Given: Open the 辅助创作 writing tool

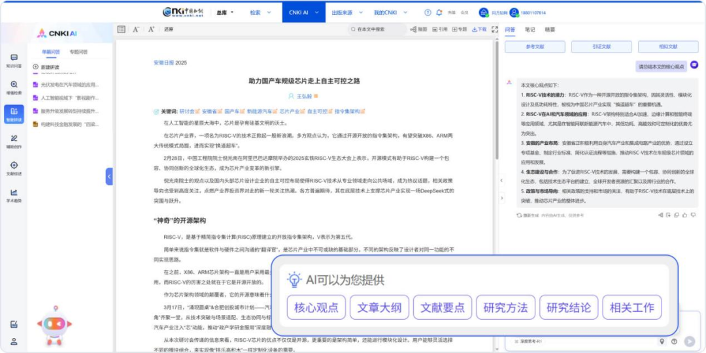Looking at the screenshot, I should [x=14, y=141].
